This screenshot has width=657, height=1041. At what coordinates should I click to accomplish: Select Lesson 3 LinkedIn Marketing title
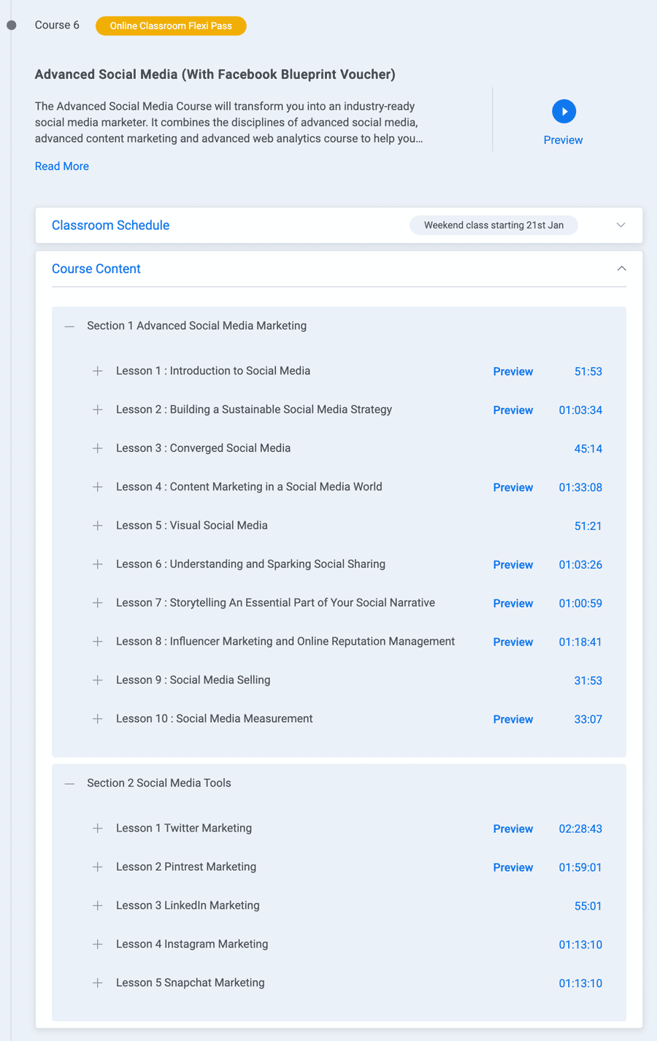(x=188, y=905)
